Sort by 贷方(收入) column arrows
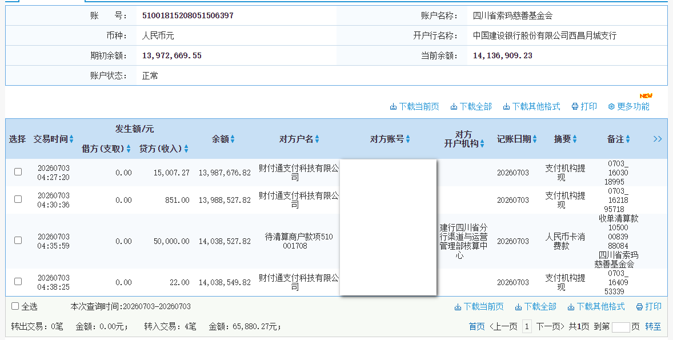Viewport: 673px width, 340px height. tap(186, 149)
